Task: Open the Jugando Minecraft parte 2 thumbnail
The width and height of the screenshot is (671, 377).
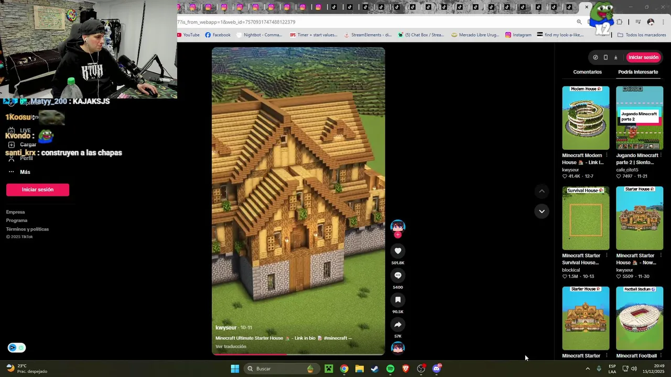Action: coord(640,118)
